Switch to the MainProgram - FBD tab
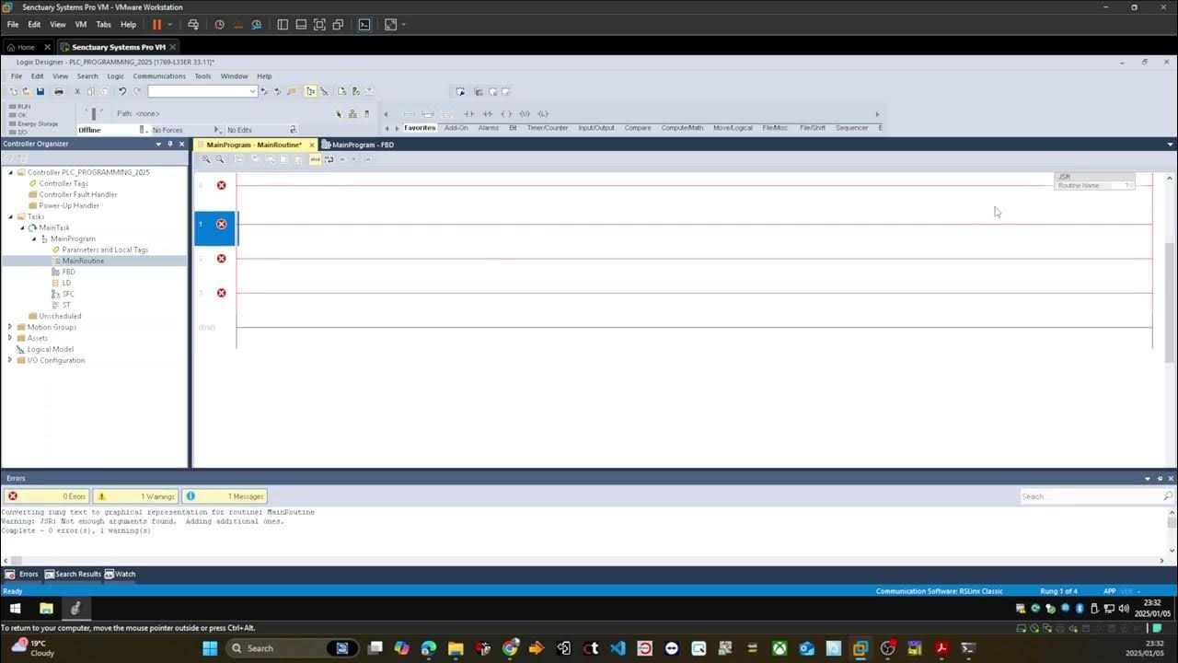The image size is (1178, 663). tap(357, 145)
